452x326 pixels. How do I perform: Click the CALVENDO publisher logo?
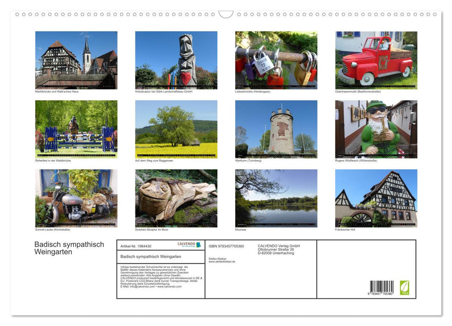click(186, 244)
